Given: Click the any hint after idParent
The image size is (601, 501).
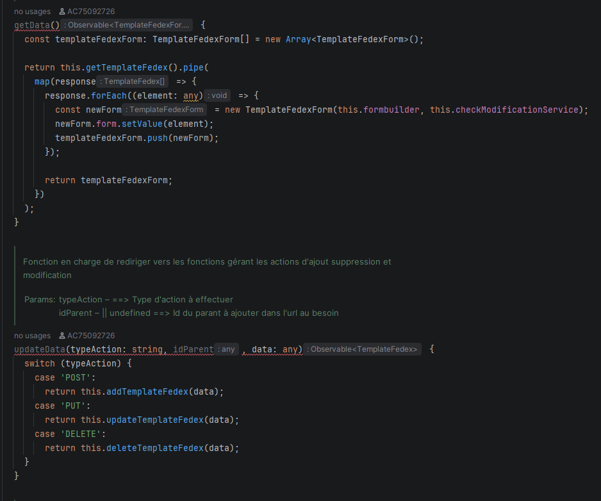Looking at the screenshot, I should [x=227, y=349].
